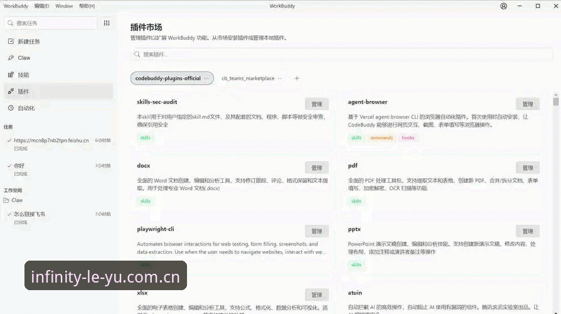The image size is (561, 314).
Task: Add a new marketplace with plus icon
Action: [297, 78]
